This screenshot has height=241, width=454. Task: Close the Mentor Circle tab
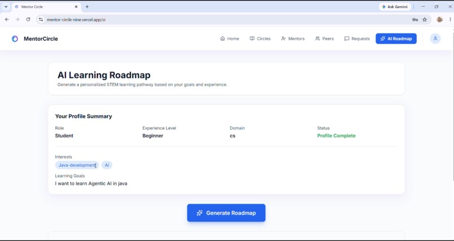(76, 7)
